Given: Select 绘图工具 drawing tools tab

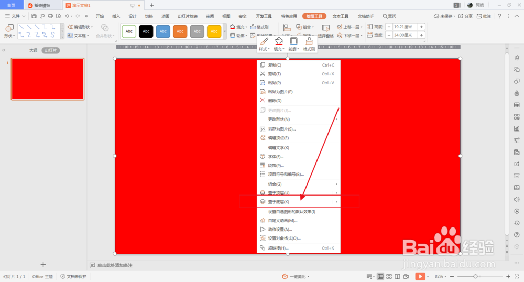Looking at the screenshot, I should (314, 16).
